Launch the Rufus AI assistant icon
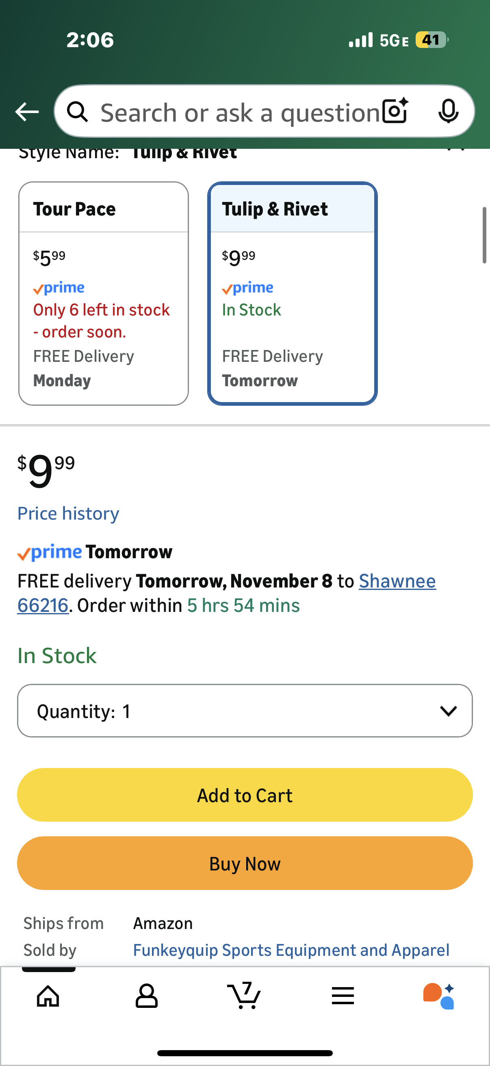 pos(439,996)
